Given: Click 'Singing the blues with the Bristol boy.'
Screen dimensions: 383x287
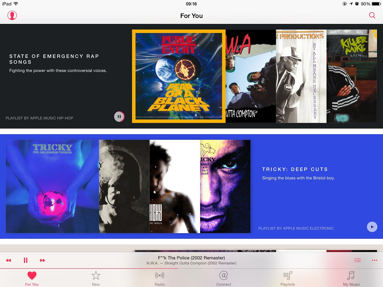Looking at the screenshot, I should pyautogui.click(x=298, y=178).
